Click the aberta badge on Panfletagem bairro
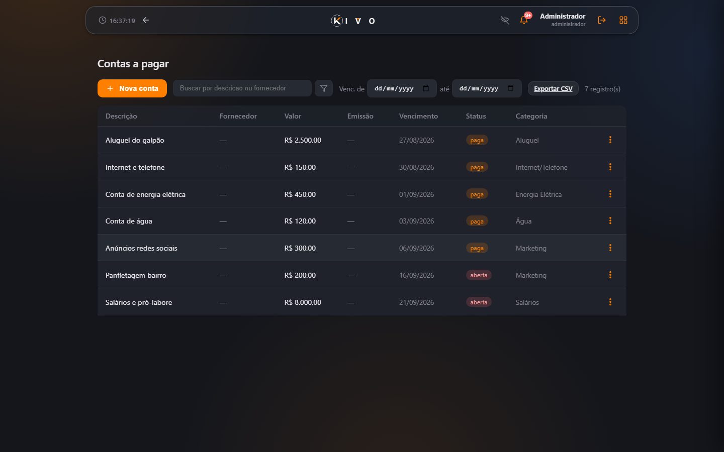Screen dimensions: 724x452 (479, 275)
